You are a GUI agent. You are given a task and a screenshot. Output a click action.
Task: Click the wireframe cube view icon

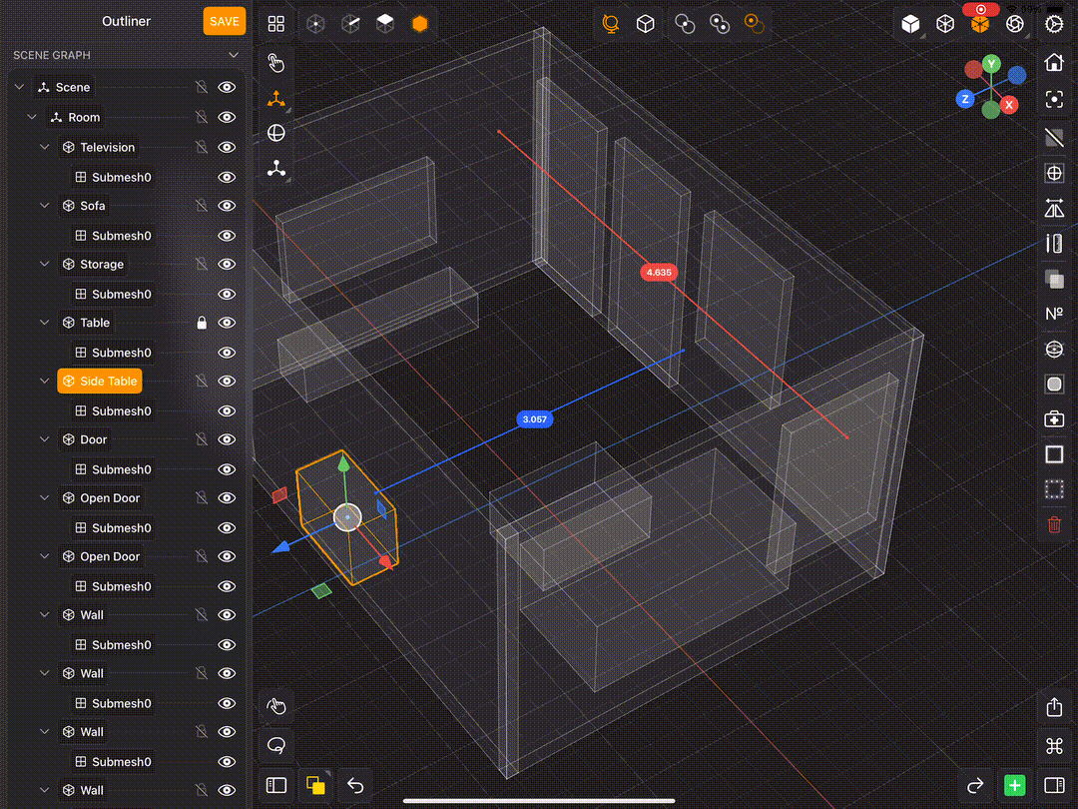coord(645,23)
